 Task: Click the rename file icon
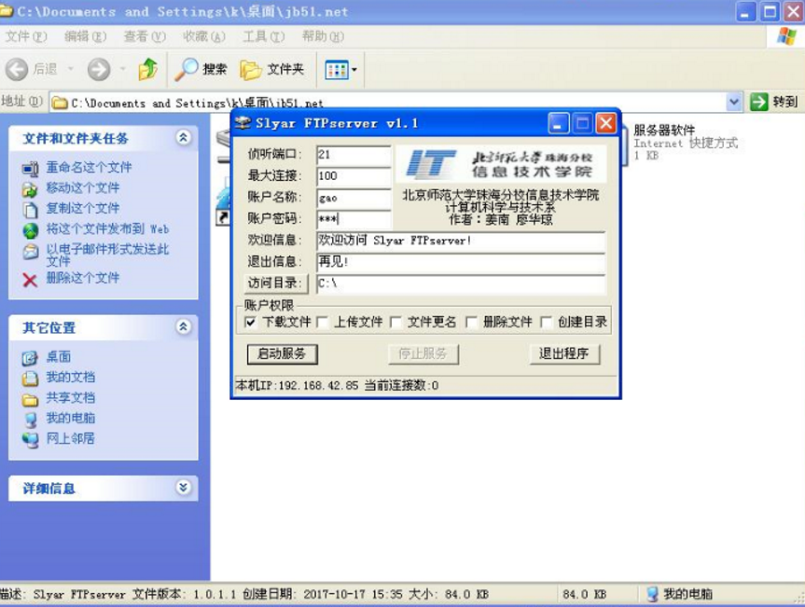(30, 168)
